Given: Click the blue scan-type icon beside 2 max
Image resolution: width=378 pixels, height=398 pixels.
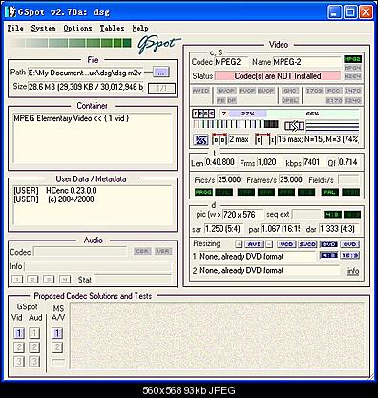Looking at the screenshot, I should point(201,140).
